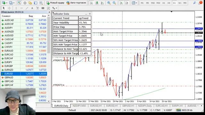The image size is (205, 115).
Task: Click Market Watch scroll down arrow
Action: 49,101
